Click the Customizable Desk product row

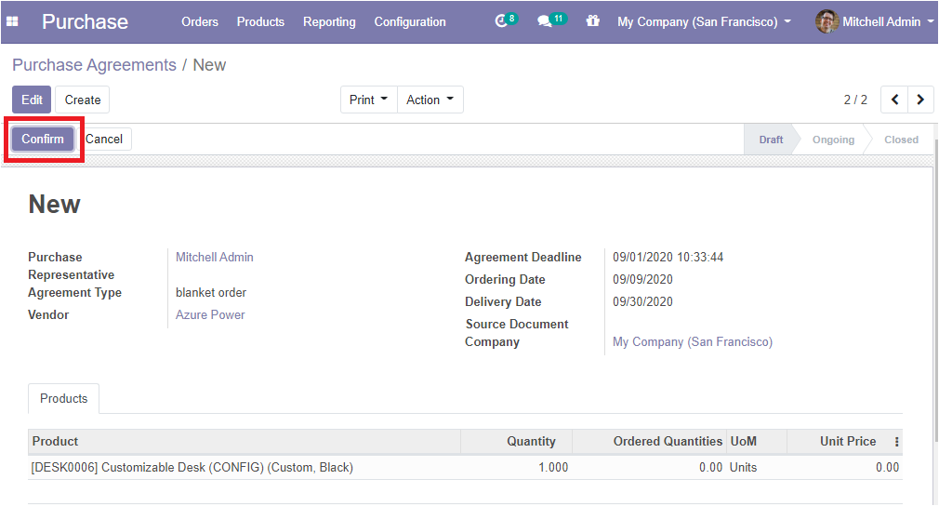(x=465, y=467)
